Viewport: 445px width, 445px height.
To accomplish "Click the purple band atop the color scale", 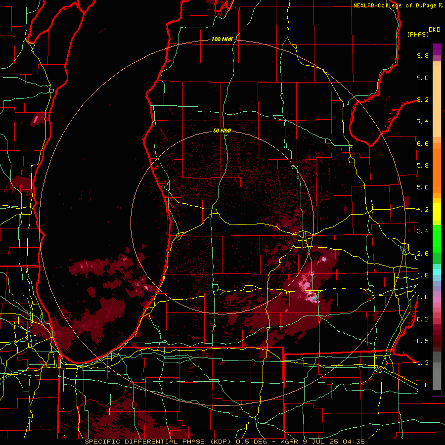I will point(437,49).
